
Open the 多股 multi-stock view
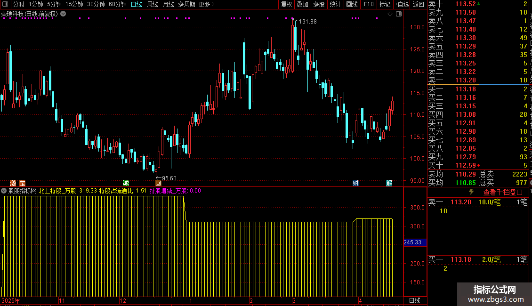[319, 4]
